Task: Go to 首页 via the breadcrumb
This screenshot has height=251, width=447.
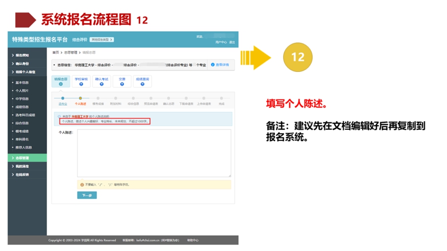Action: click(x=56, y=52)
